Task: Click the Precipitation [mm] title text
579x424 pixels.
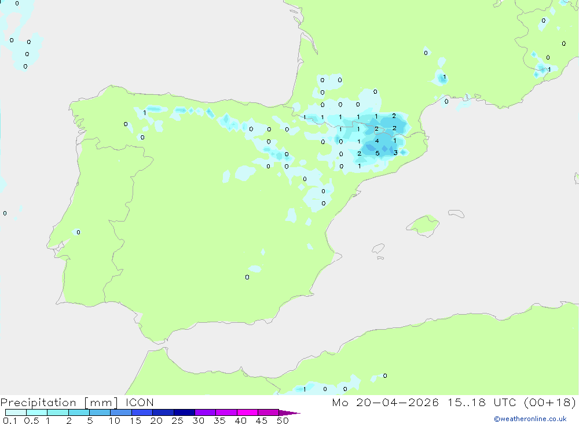Action: pos(59,402)
